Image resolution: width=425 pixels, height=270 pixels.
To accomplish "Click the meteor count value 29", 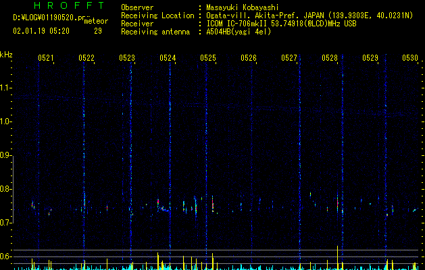I will (98, 31).
